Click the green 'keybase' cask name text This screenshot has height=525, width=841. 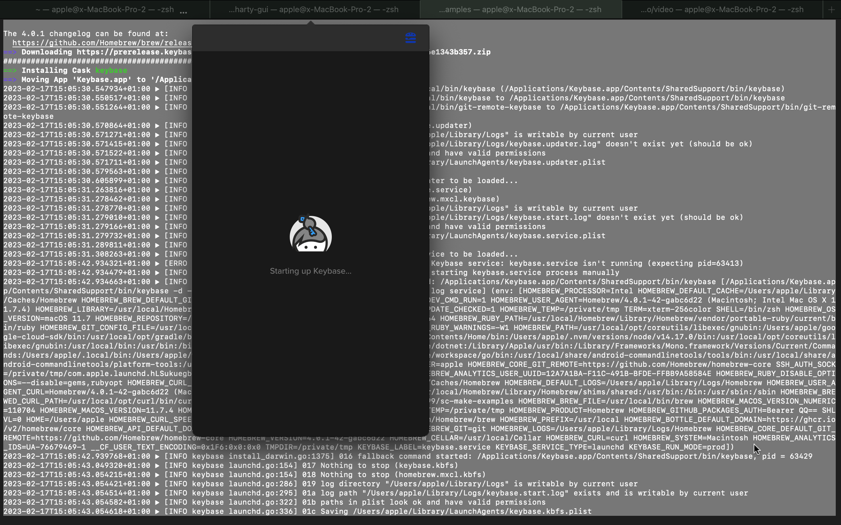pos(111,70)
